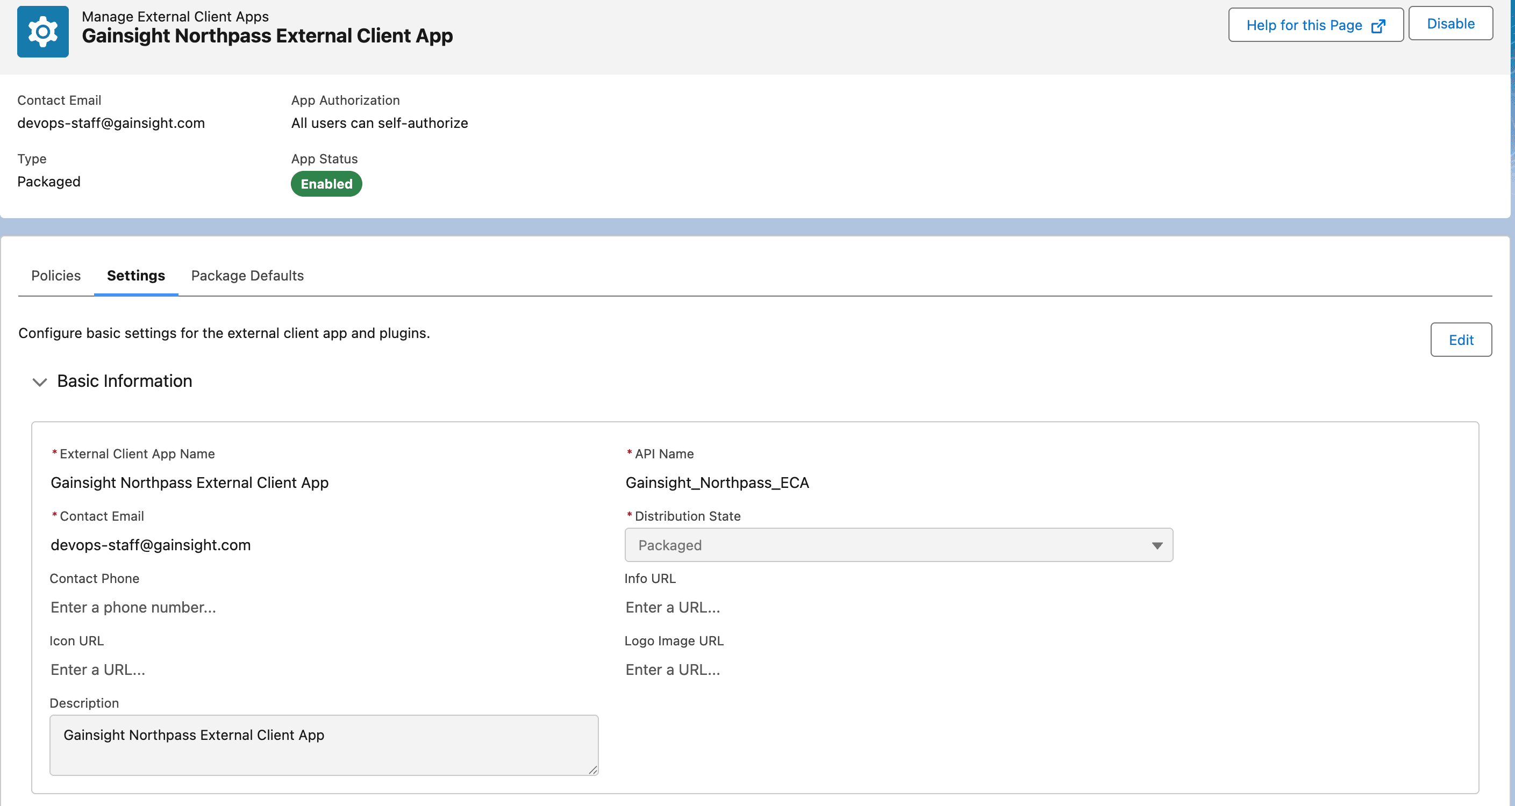Switch to the Policies tab

click(x=56, y=276)
